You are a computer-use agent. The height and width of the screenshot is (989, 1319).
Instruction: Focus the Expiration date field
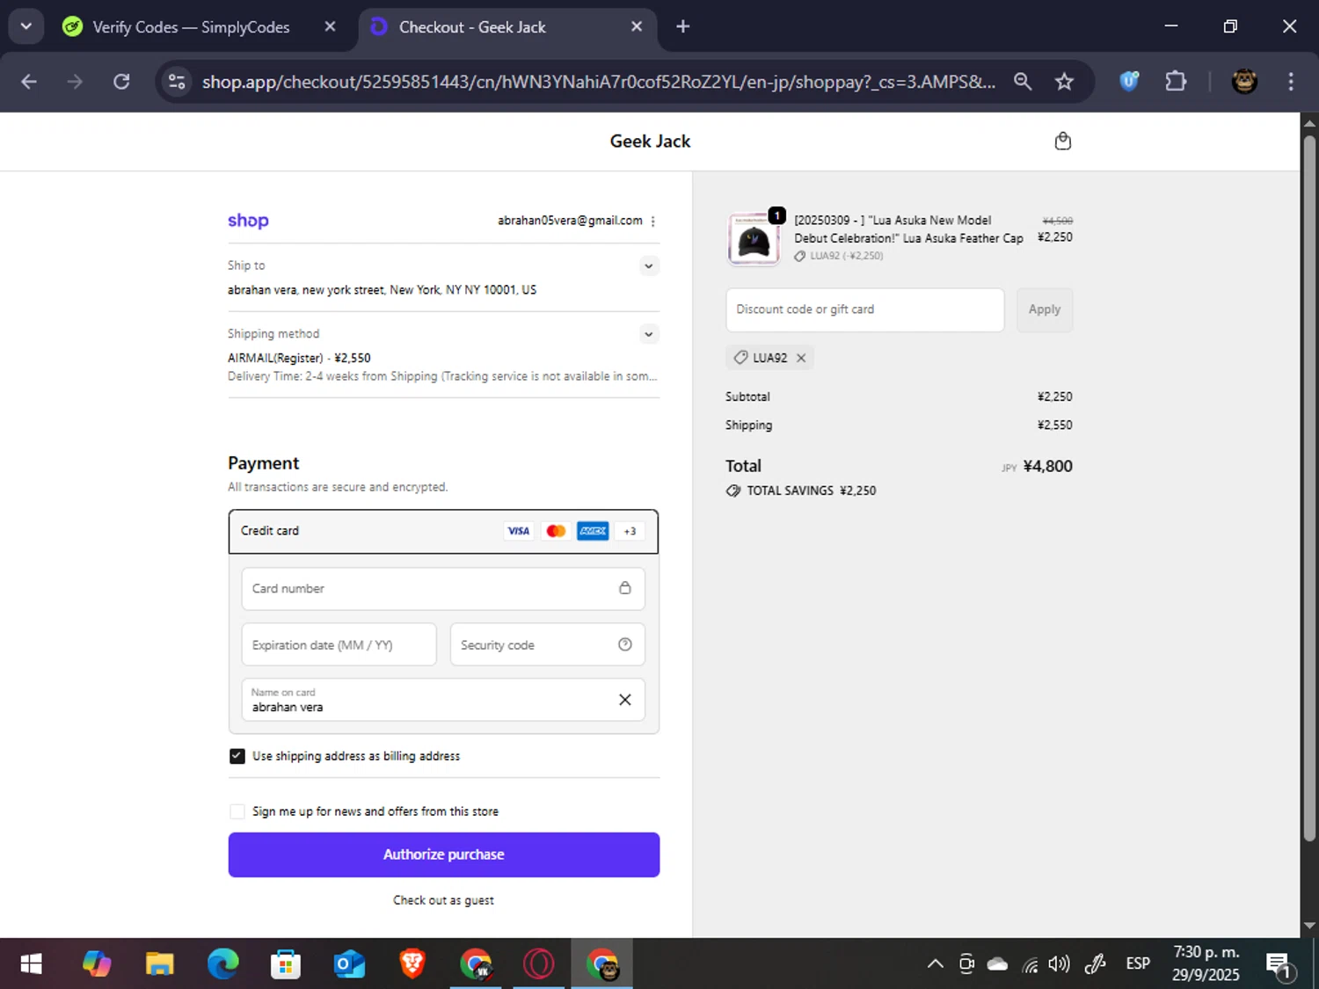tap(339, 644)
